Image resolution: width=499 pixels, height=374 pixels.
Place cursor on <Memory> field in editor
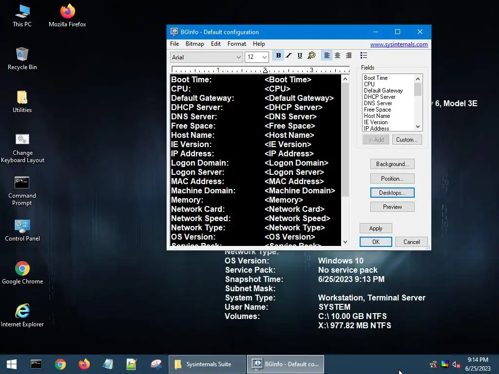(284, 200)
